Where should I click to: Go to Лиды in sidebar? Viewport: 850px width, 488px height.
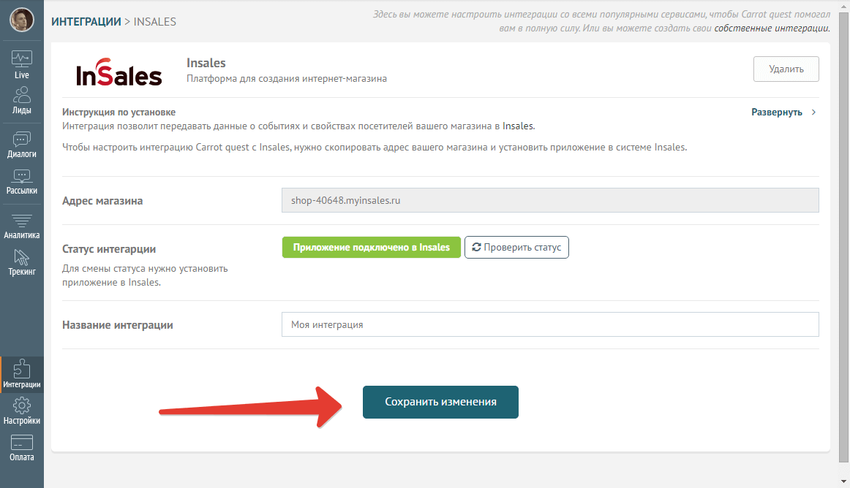click(22, 100)
